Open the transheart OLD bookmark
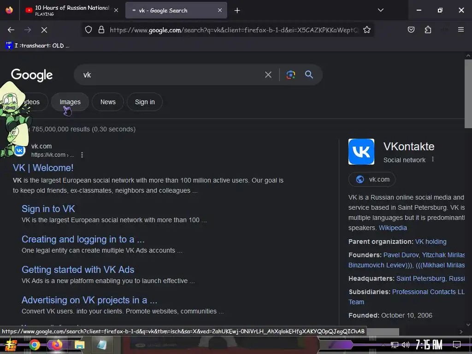This screenshot has width=472, height=354. click(x=37, y=46)
